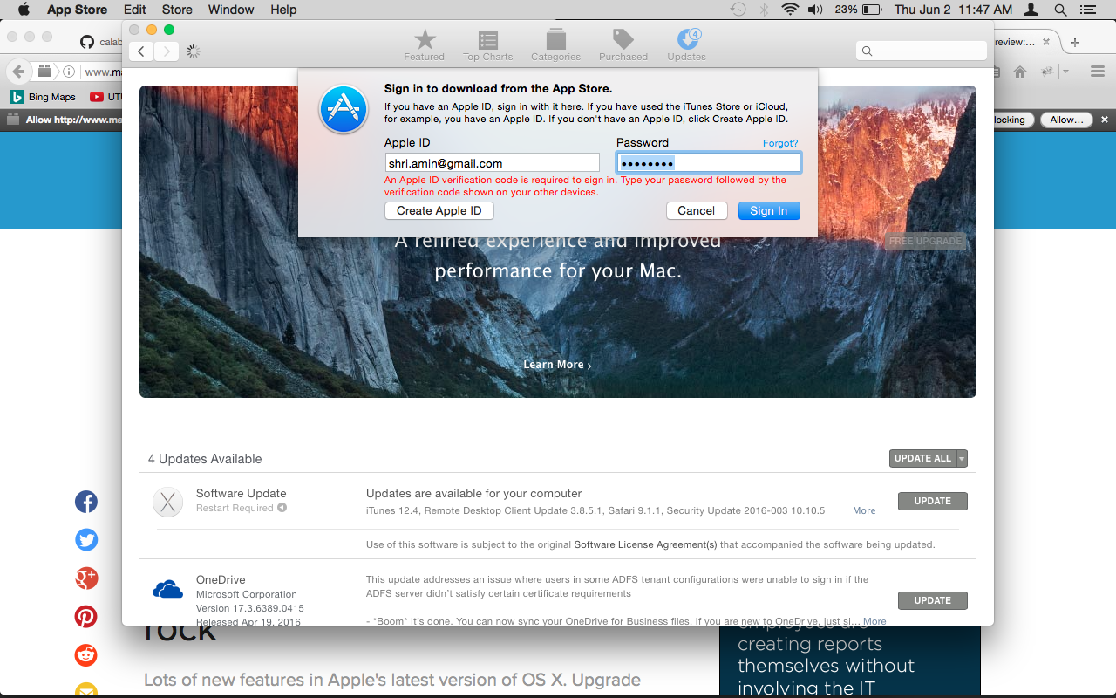Open the App Store menu
The width and height of the screenshot is (1116, 698).
(x=77, y=10)
